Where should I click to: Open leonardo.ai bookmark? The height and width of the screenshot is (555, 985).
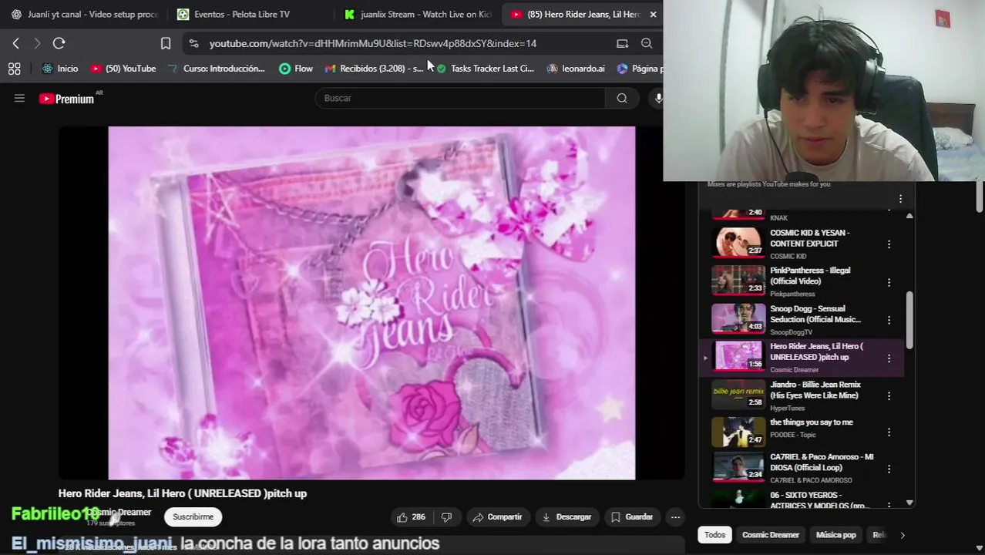pos(576,69)
